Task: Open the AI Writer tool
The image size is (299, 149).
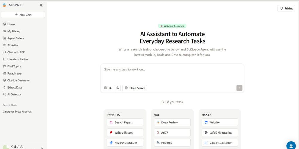Action: (13, 45)
